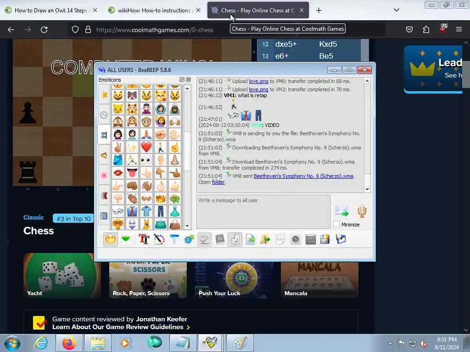The height and width of the screenshot is (352, 470).
Task: Enable the Minimize checkbox in BeeBEEP
Action: [x=336, y=224]
